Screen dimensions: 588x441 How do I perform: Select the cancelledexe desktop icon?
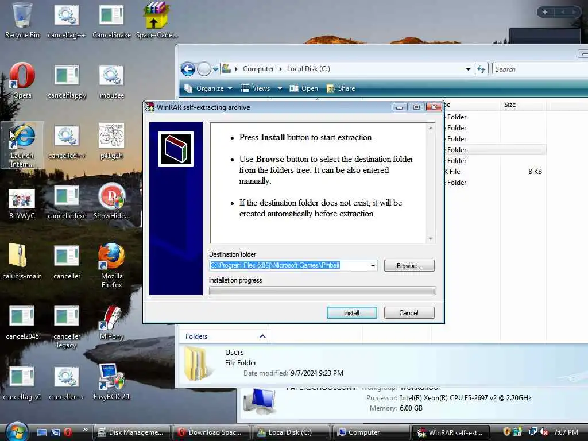67,203
